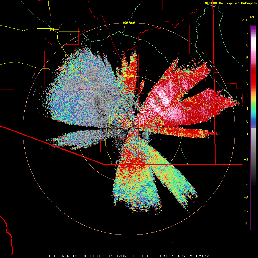Click the 3 value on the color scale
The height and width of the screenshot is (258, 258).
click(247, 83)
